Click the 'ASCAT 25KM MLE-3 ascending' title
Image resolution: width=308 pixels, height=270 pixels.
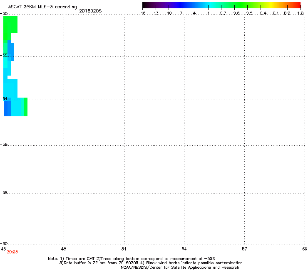pyautogui.click(x=42, y=7)
